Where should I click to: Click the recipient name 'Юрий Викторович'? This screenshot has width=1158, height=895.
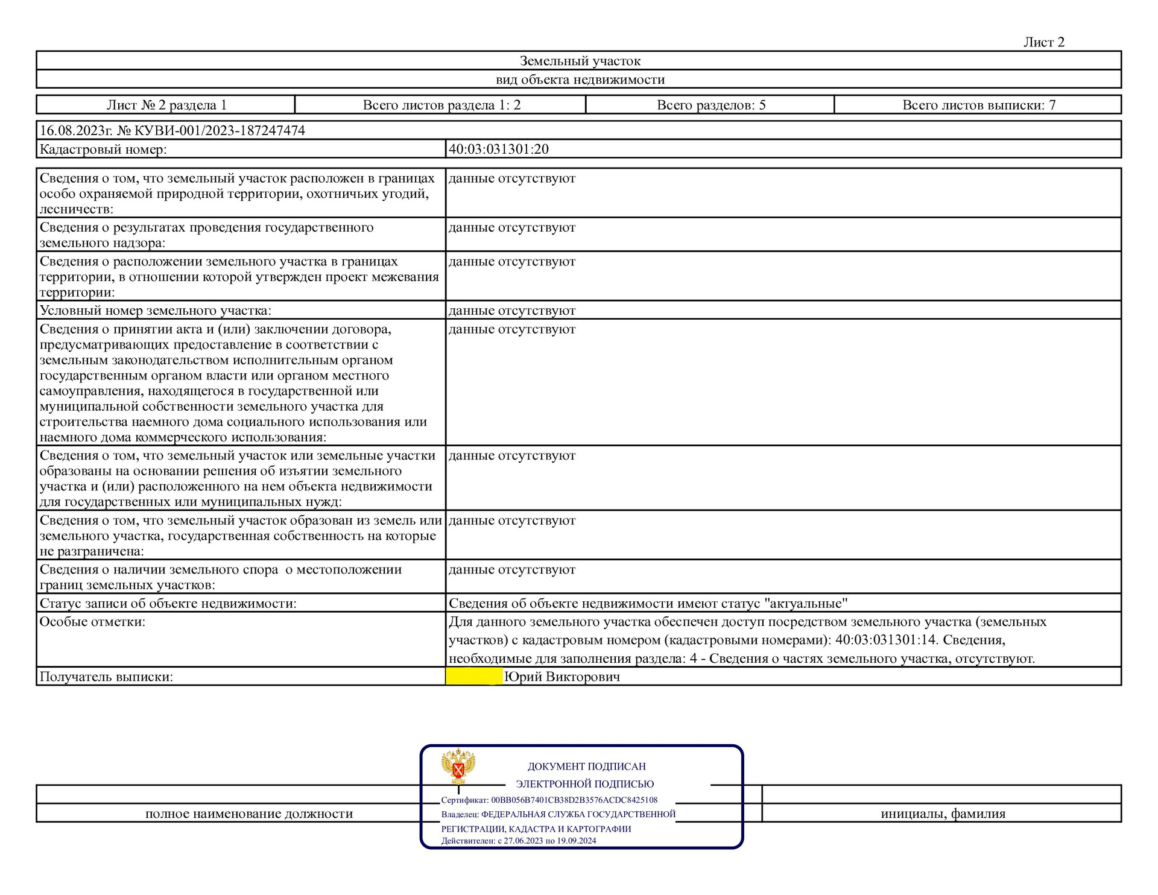(x=562, y=677)
